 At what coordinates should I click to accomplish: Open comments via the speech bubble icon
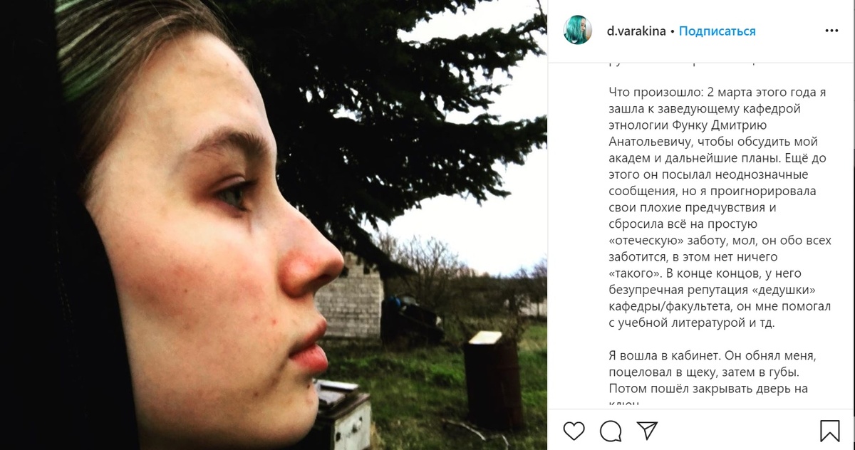[611, 430]
